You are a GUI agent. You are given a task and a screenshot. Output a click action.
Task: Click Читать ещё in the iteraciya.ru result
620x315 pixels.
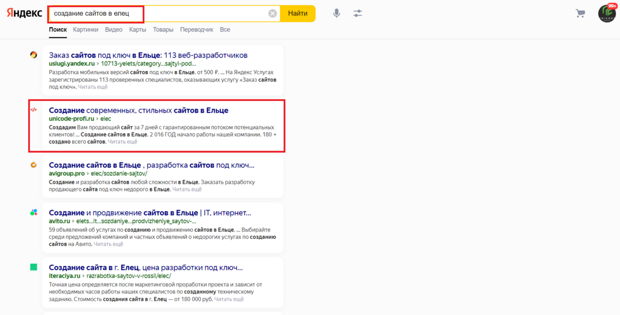pos(229,299)
